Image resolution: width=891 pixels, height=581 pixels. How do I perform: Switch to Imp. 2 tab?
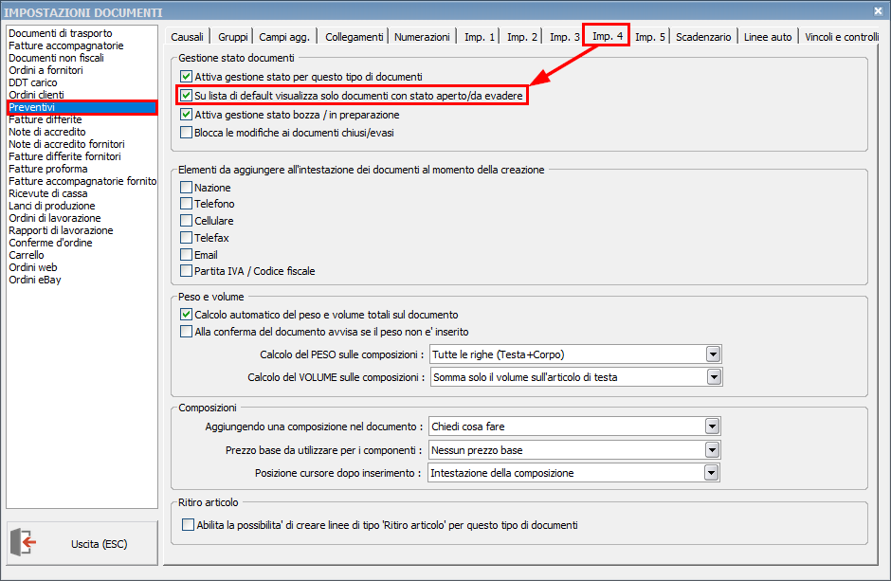(x=521, y=37)
